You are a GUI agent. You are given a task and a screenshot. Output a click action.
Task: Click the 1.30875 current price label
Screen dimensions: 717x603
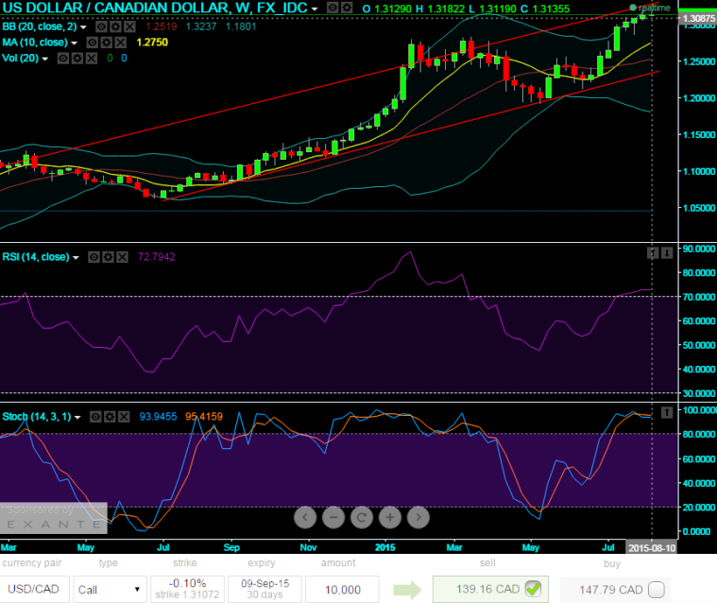(697, 18)
